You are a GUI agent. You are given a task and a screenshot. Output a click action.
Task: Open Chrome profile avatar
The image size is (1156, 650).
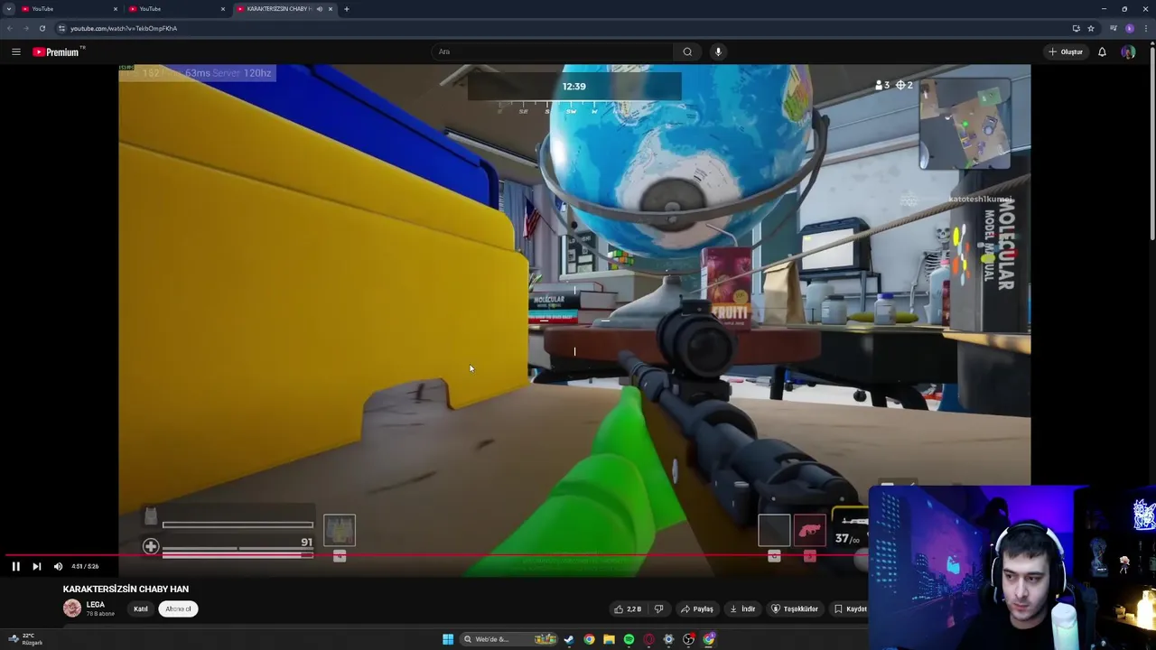(x=1130, y=28)
